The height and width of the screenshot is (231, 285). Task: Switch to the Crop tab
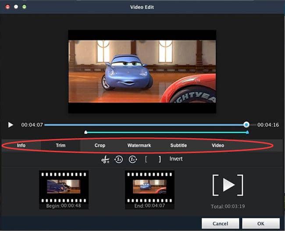click(100, 146)
